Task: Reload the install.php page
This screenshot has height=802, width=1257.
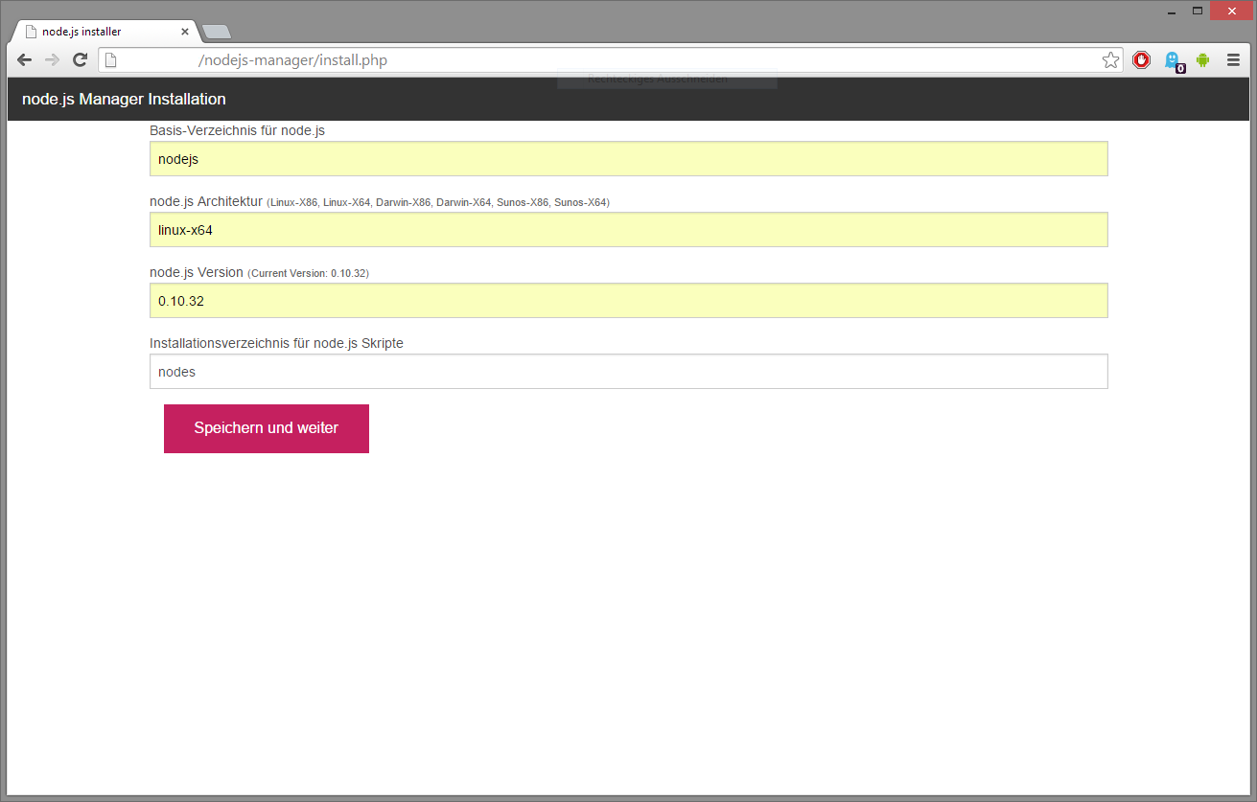Action: [81, 60]
